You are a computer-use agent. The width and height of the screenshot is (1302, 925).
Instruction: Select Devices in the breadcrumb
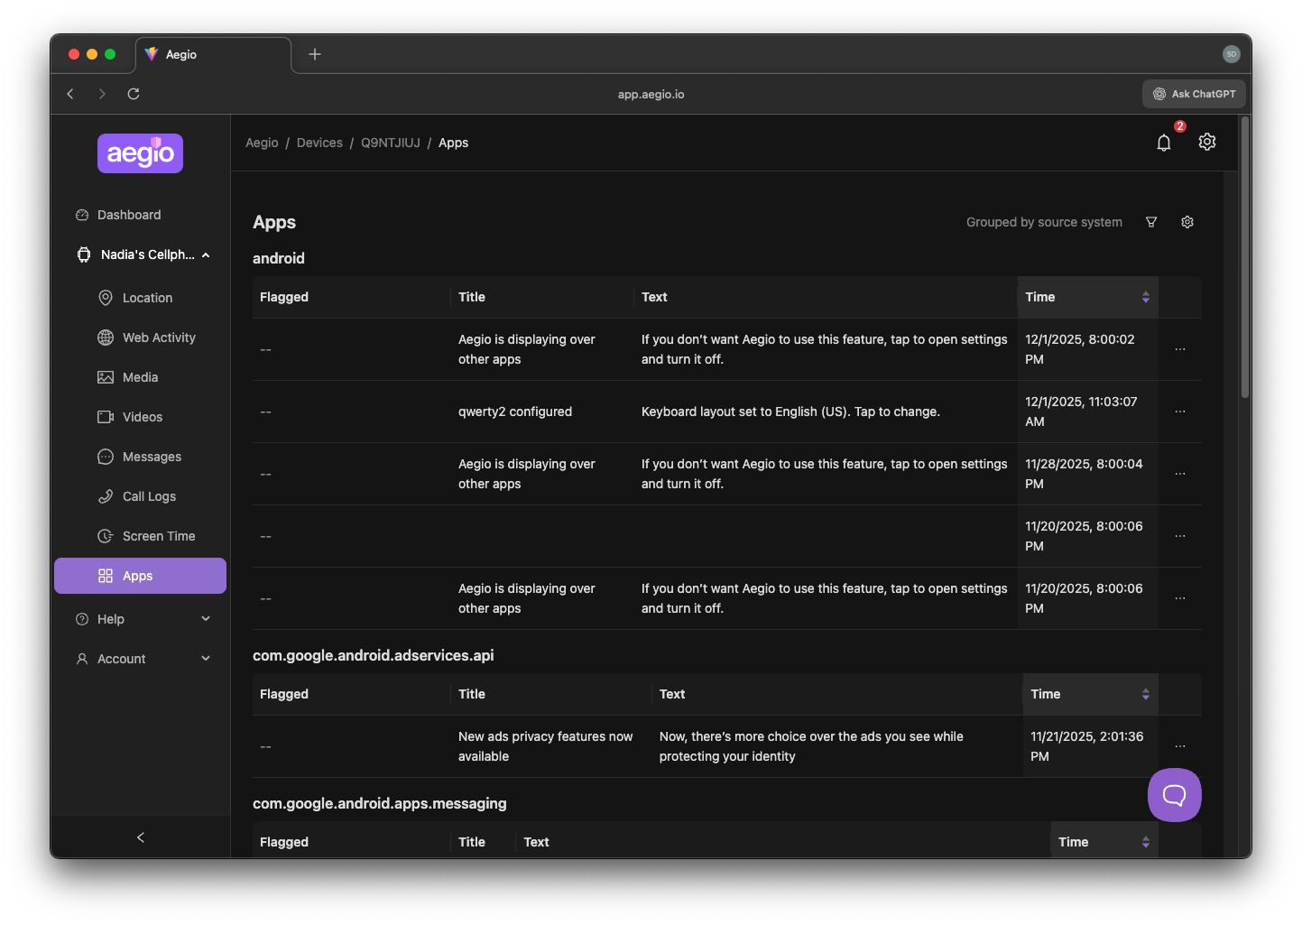(x=319, y=142)
